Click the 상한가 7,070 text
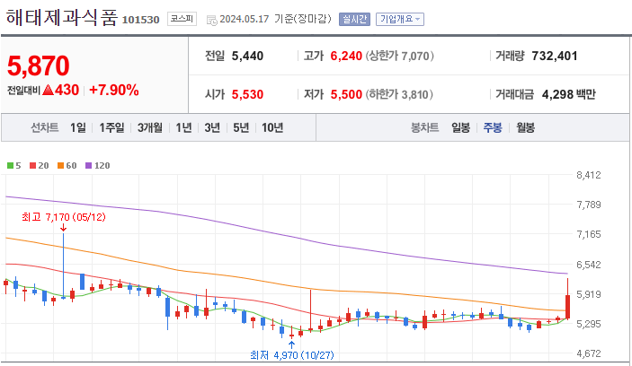This screenshot has height=366, width=632. pyautogui.click(x=400, y=56)
